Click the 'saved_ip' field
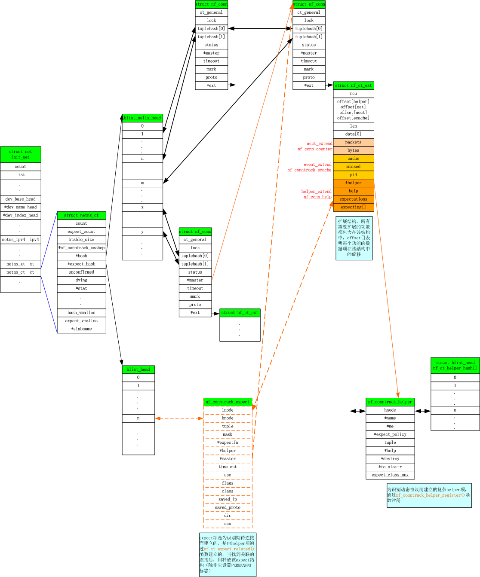 point(228,500)
